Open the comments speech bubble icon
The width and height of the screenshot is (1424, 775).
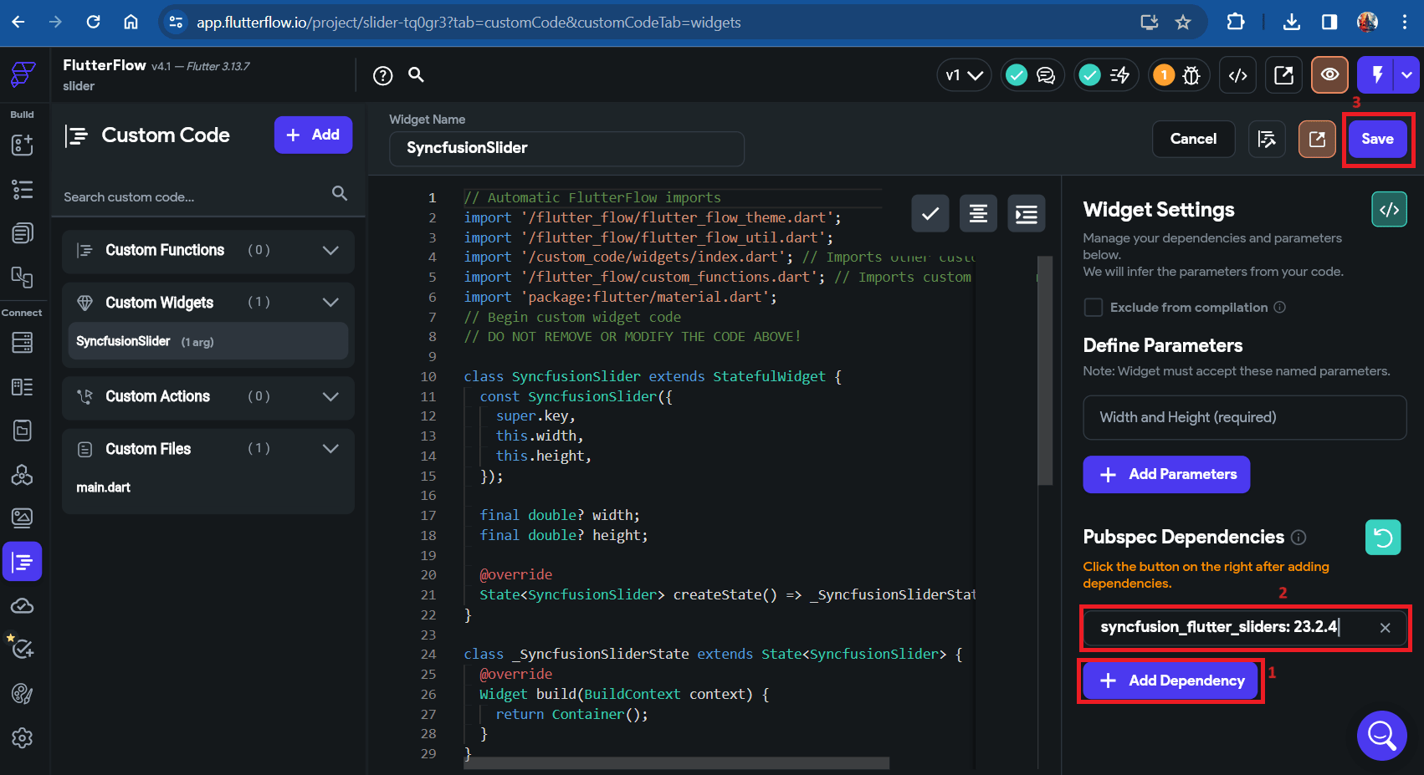pyautogui.click(x=1046, y=76)
